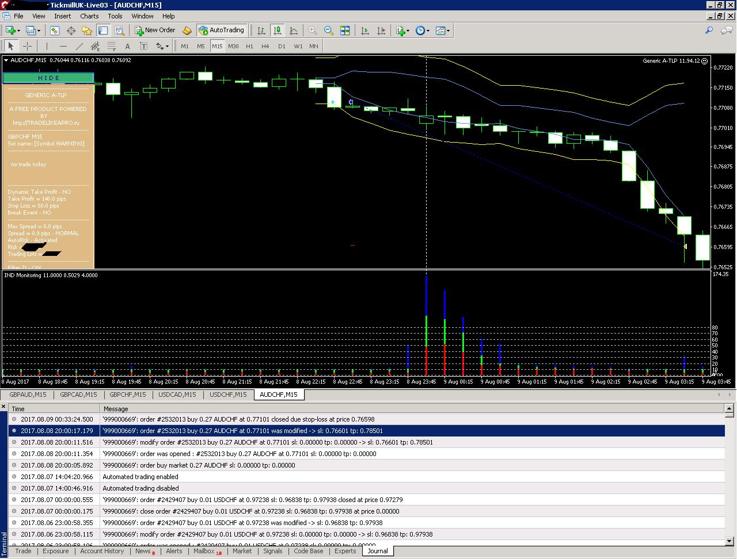Image resolution: width=737 pixels, height=559 pixels.
Task: Select the crosshair tool
Action: coord(27,47)
